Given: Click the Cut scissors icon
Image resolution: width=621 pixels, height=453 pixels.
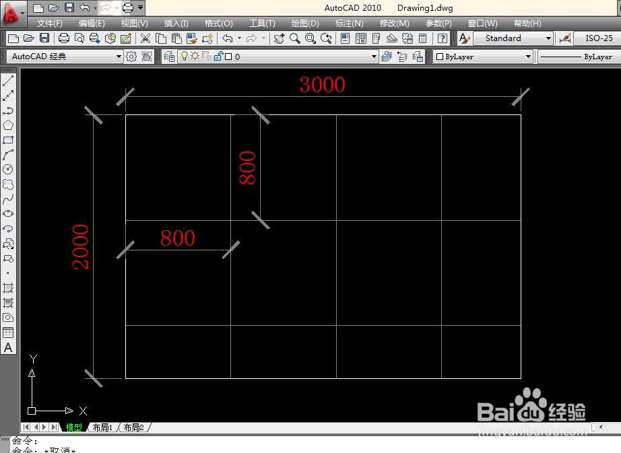Looking at the screenshot, I should 145,38.
